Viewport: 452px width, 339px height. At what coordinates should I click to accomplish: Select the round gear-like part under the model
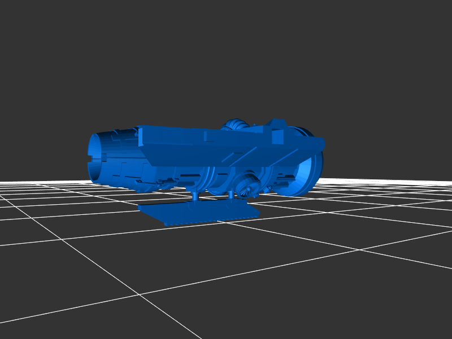[247, 185]
